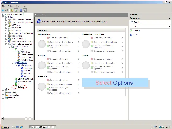Click the DNS Server role icon

coord(10,28)
